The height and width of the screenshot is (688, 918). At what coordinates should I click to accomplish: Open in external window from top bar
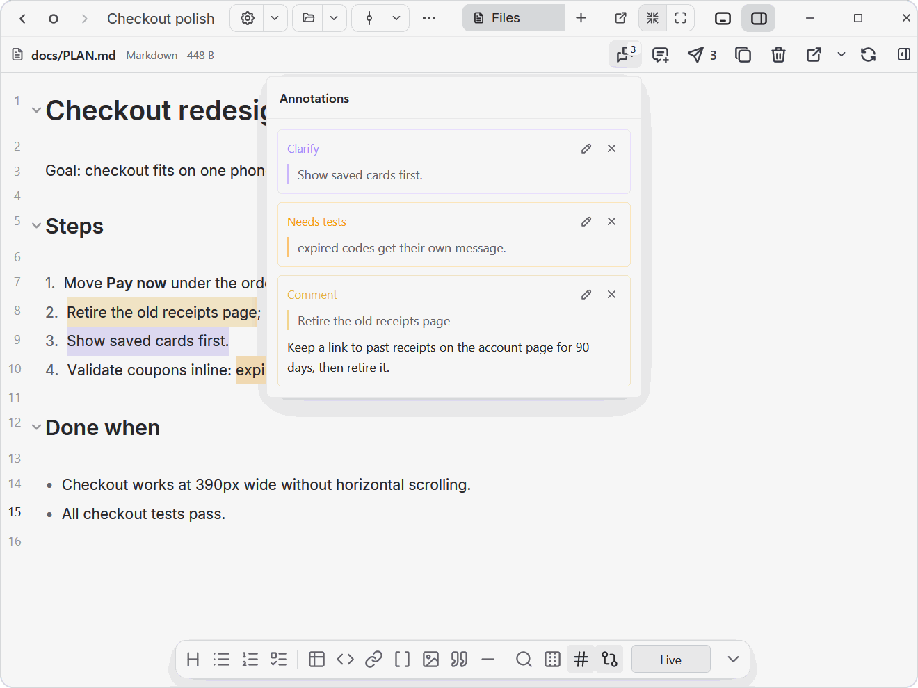pos(621,18)
